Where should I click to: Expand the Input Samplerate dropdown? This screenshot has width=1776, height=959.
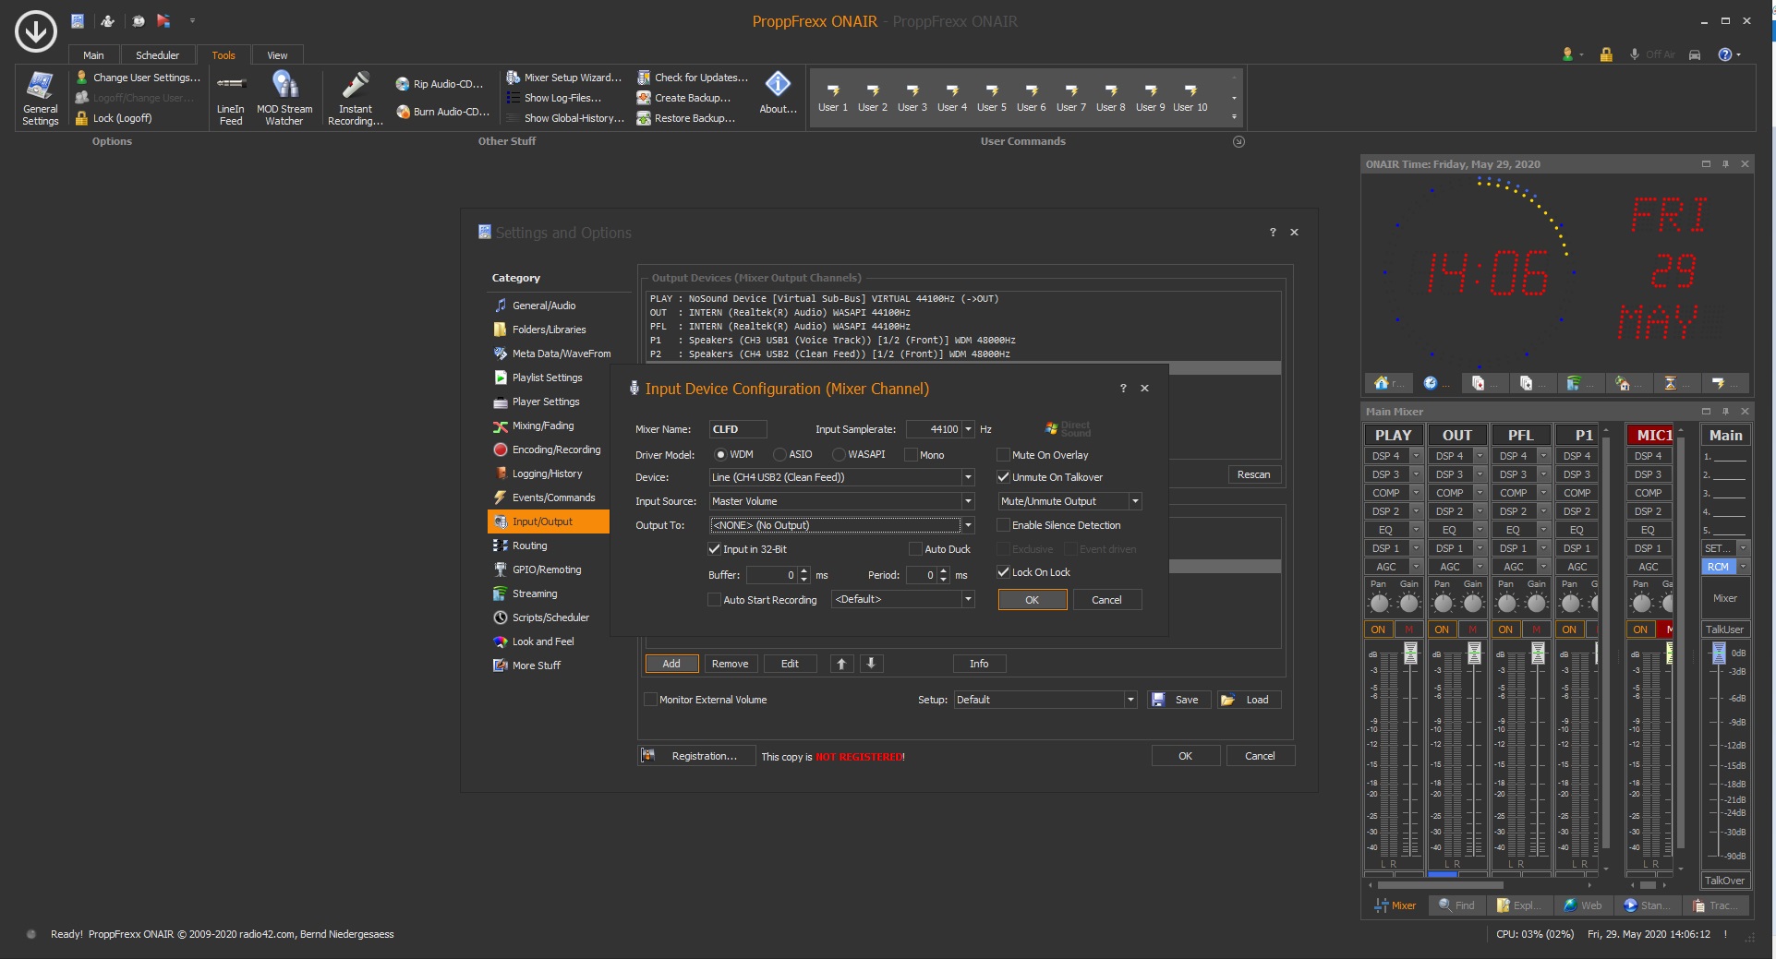[968, 429]
